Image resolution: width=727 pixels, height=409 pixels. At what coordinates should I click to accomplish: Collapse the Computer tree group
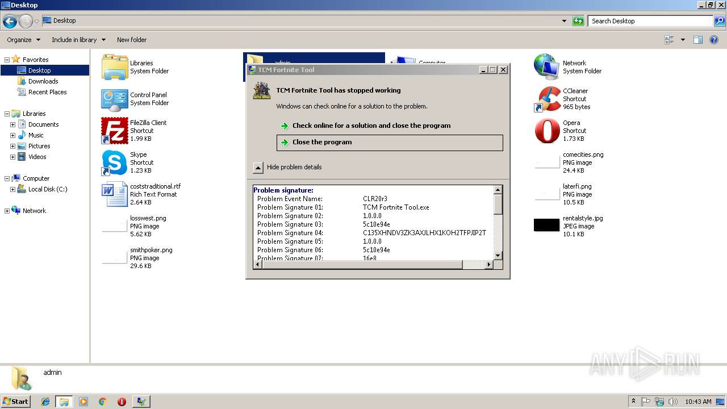click(7, 178)
